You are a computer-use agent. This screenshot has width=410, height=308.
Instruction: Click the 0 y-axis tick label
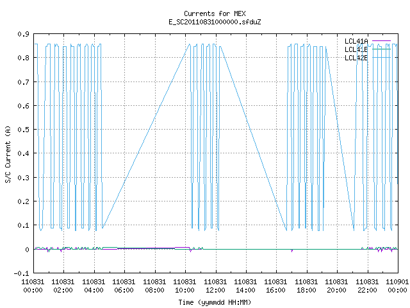tap(27, 250)
